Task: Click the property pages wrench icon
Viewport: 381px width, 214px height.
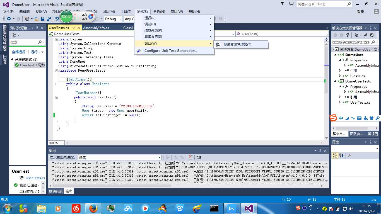Action: click(349, 155)
